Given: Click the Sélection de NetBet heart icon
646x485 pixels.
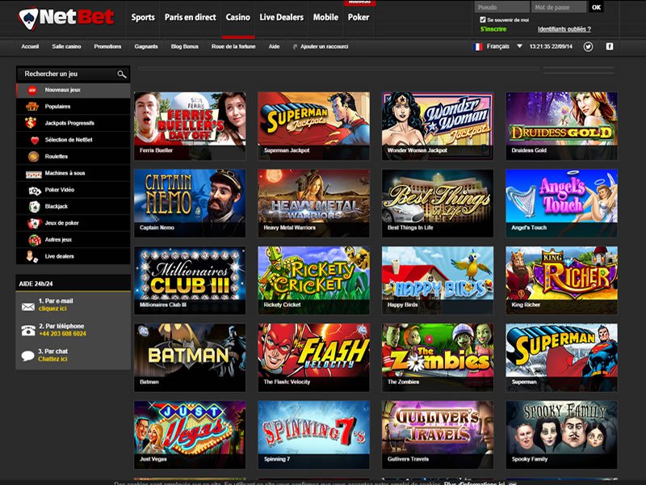Looking at the screenshot, I should tap(35, 140).
